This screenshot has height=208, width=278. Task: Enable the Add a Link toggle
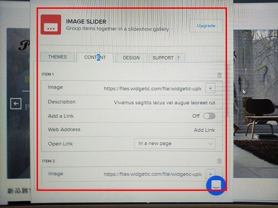pos(209,116)
